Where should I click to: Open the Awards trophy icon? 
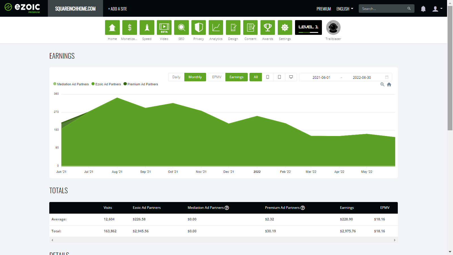(268, 27)
